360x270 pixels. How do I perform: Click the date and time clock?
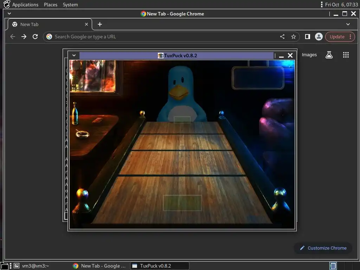click(x=341, y=5)
